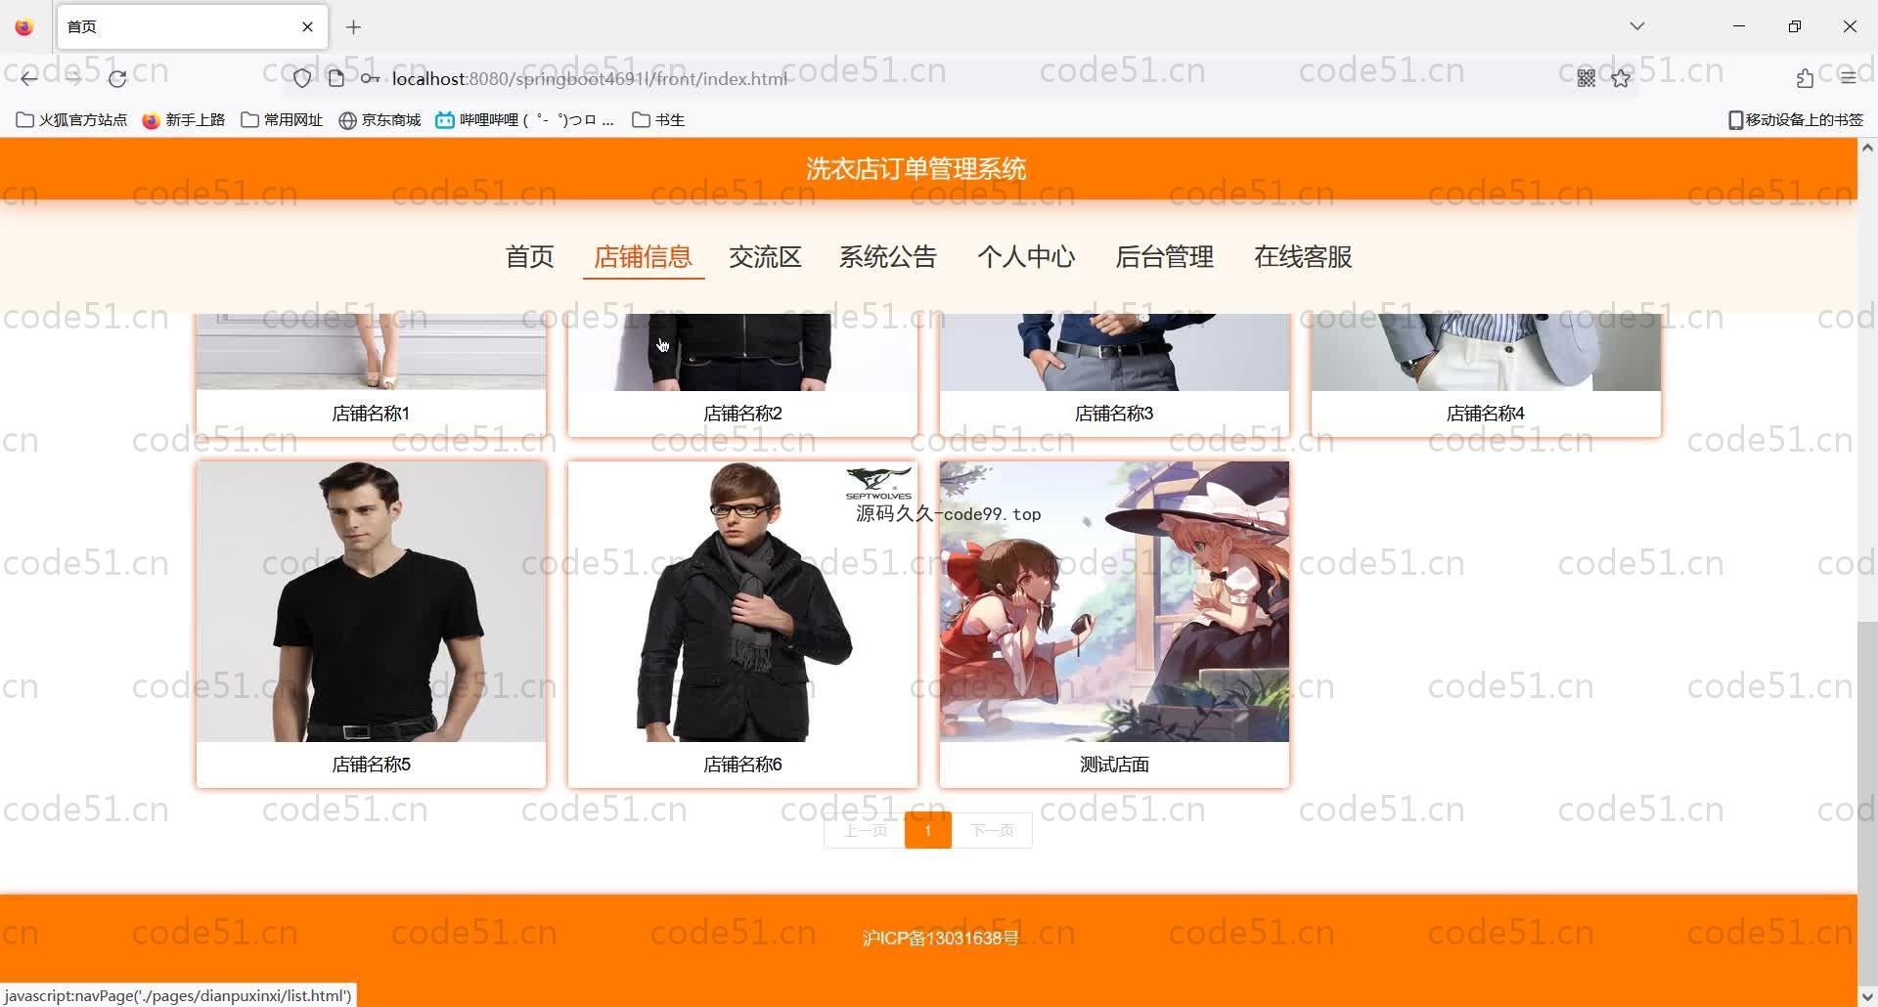Click the 上一页 previous page button
This screenshot has height=1007, width=1878.
click(865, 830)
